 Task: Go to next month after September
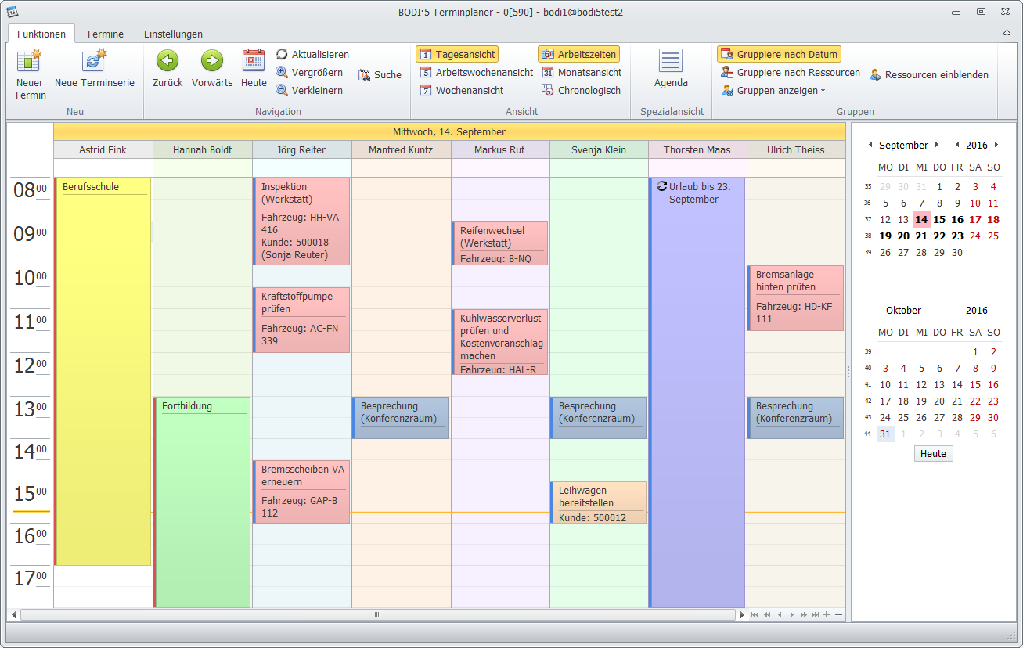[x=937, y=145]
